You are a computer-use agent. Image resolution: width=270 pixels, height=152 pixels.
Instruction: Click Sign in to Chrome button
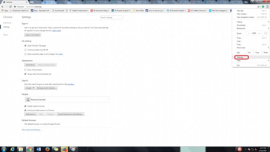coord(32,35)
